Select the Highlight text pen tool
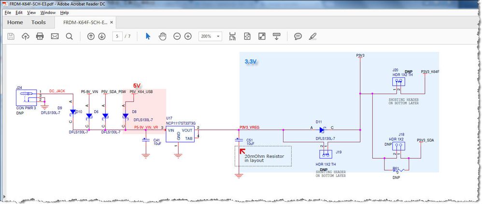This screenshot has width=482, height=204. 312,37
